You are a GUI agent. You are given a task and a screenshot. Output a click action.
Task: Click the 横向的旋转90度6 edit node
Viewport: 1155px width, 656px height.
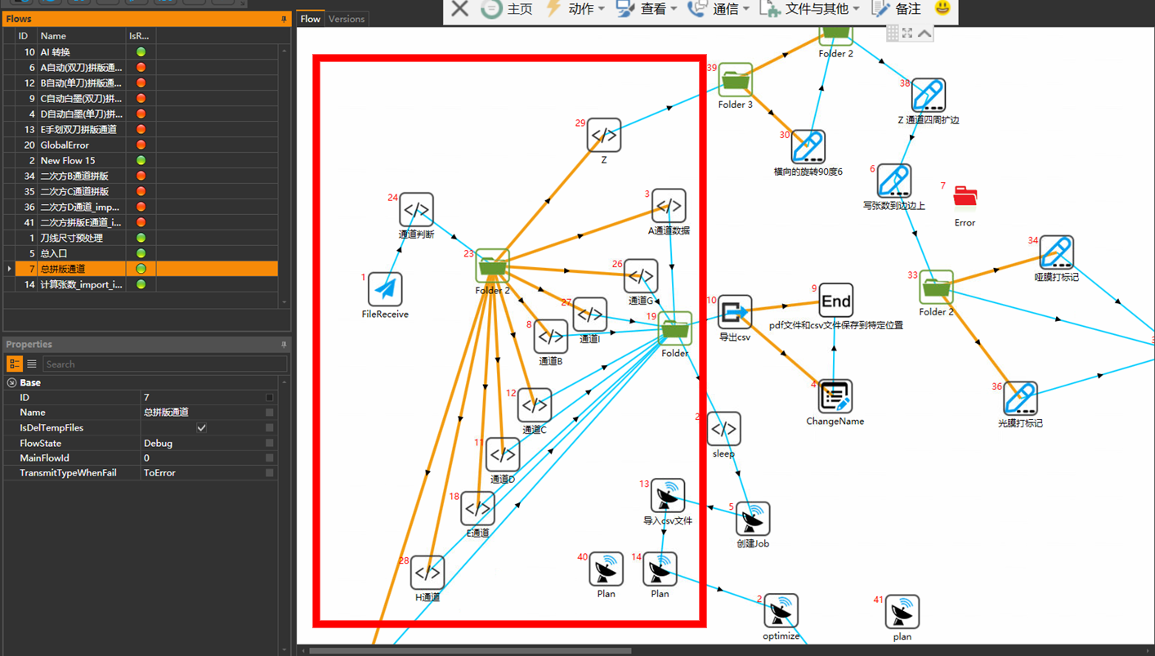(808, 147)
